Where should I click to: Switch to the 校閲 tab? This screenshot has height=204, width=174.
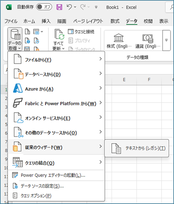coord(148,21)
